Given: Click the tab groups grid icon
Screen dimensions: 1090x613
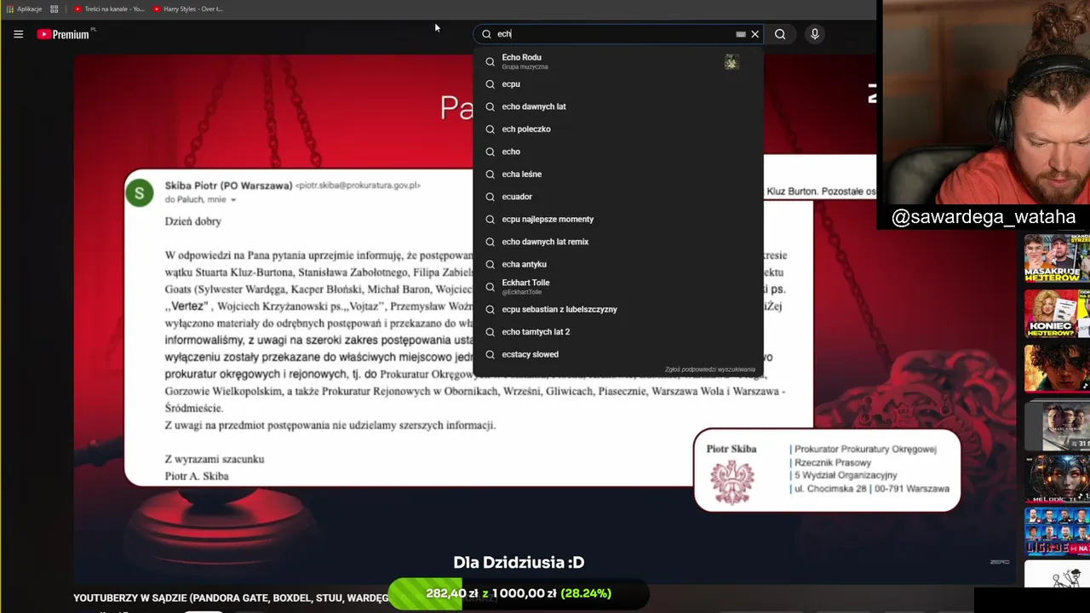Looking at the screenshot, I should (x=54, y=9).
